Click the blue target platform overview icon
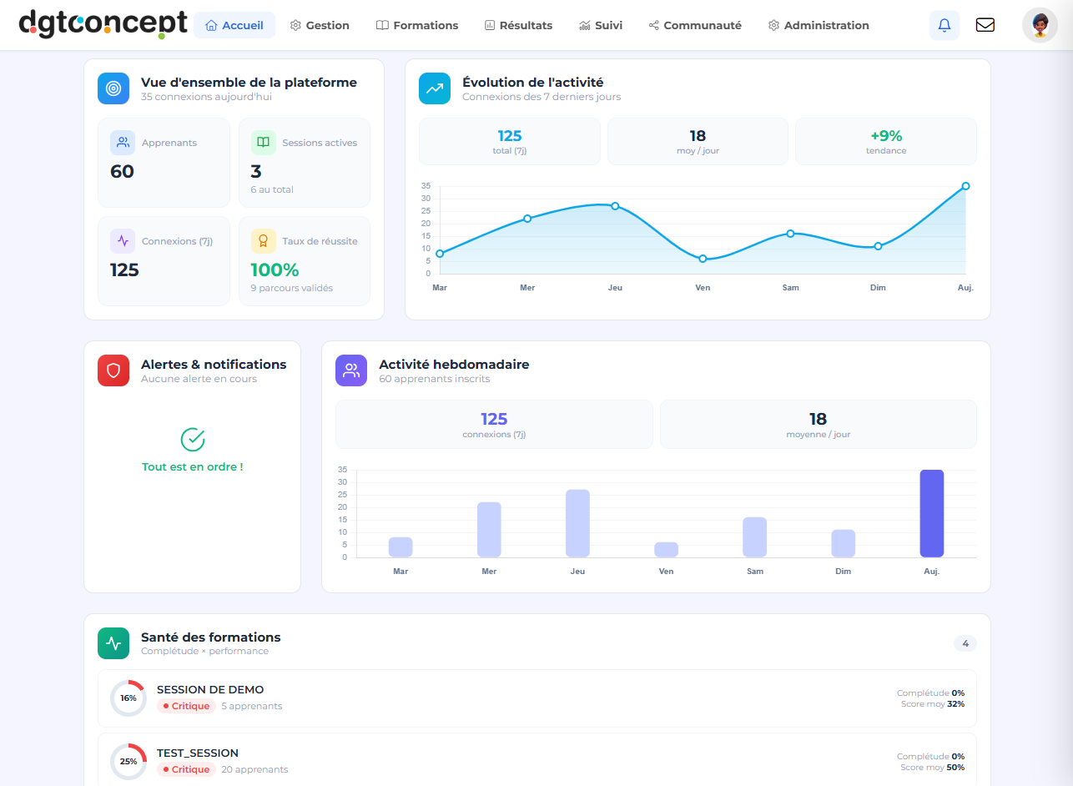Image resolution: width=1073 pixels, height=786 pixels. pos(113,88)
